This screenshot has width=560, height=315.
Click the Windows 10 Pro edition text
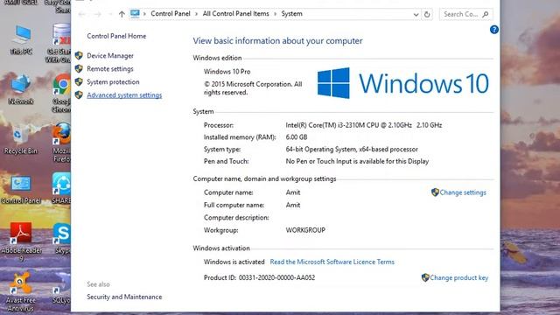[227, 72]
